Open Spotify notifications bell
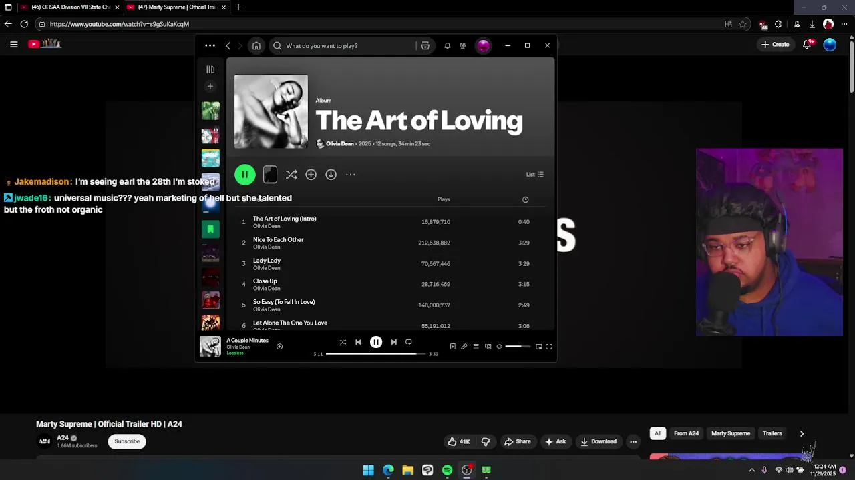855x480 pixels. point(447,46)
